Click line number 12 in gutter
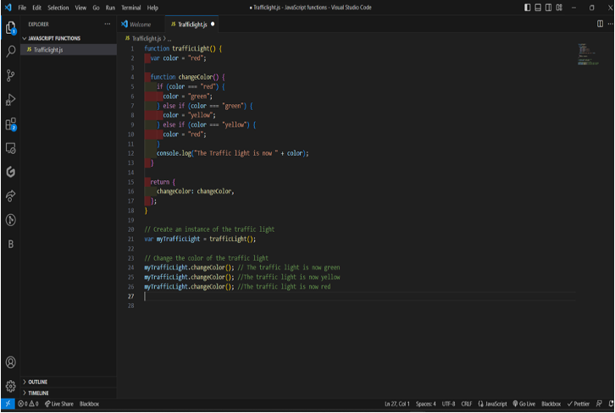Image resolution: width=615 pixels, height=413 pixels. click(131, 153)
